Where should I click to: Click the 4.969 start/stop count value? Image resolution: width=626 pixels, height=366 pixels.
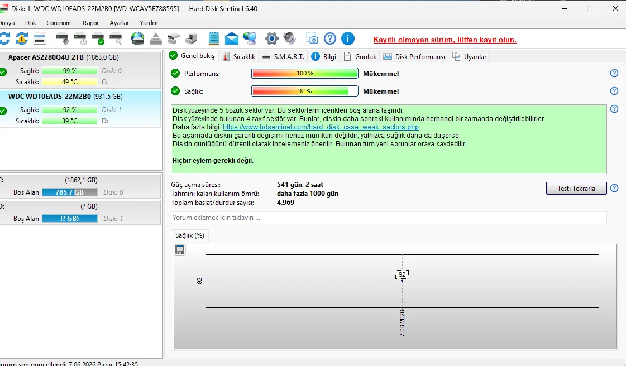point(285,202)
